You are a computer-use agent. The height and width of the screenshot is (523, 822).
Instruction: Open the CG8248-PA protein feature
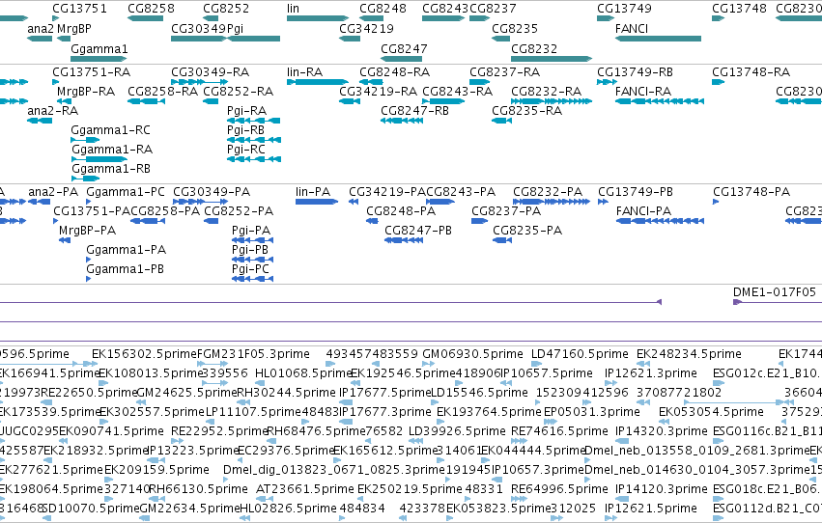[x=372, y=221]
